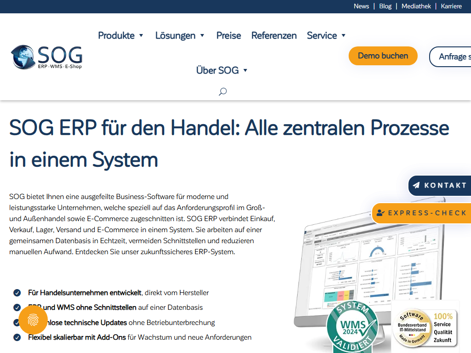This screenshot has width=471, height=353.
Task: Click the '100% Service Qualität Zukunft' text
Action: (x=443, y=328)
